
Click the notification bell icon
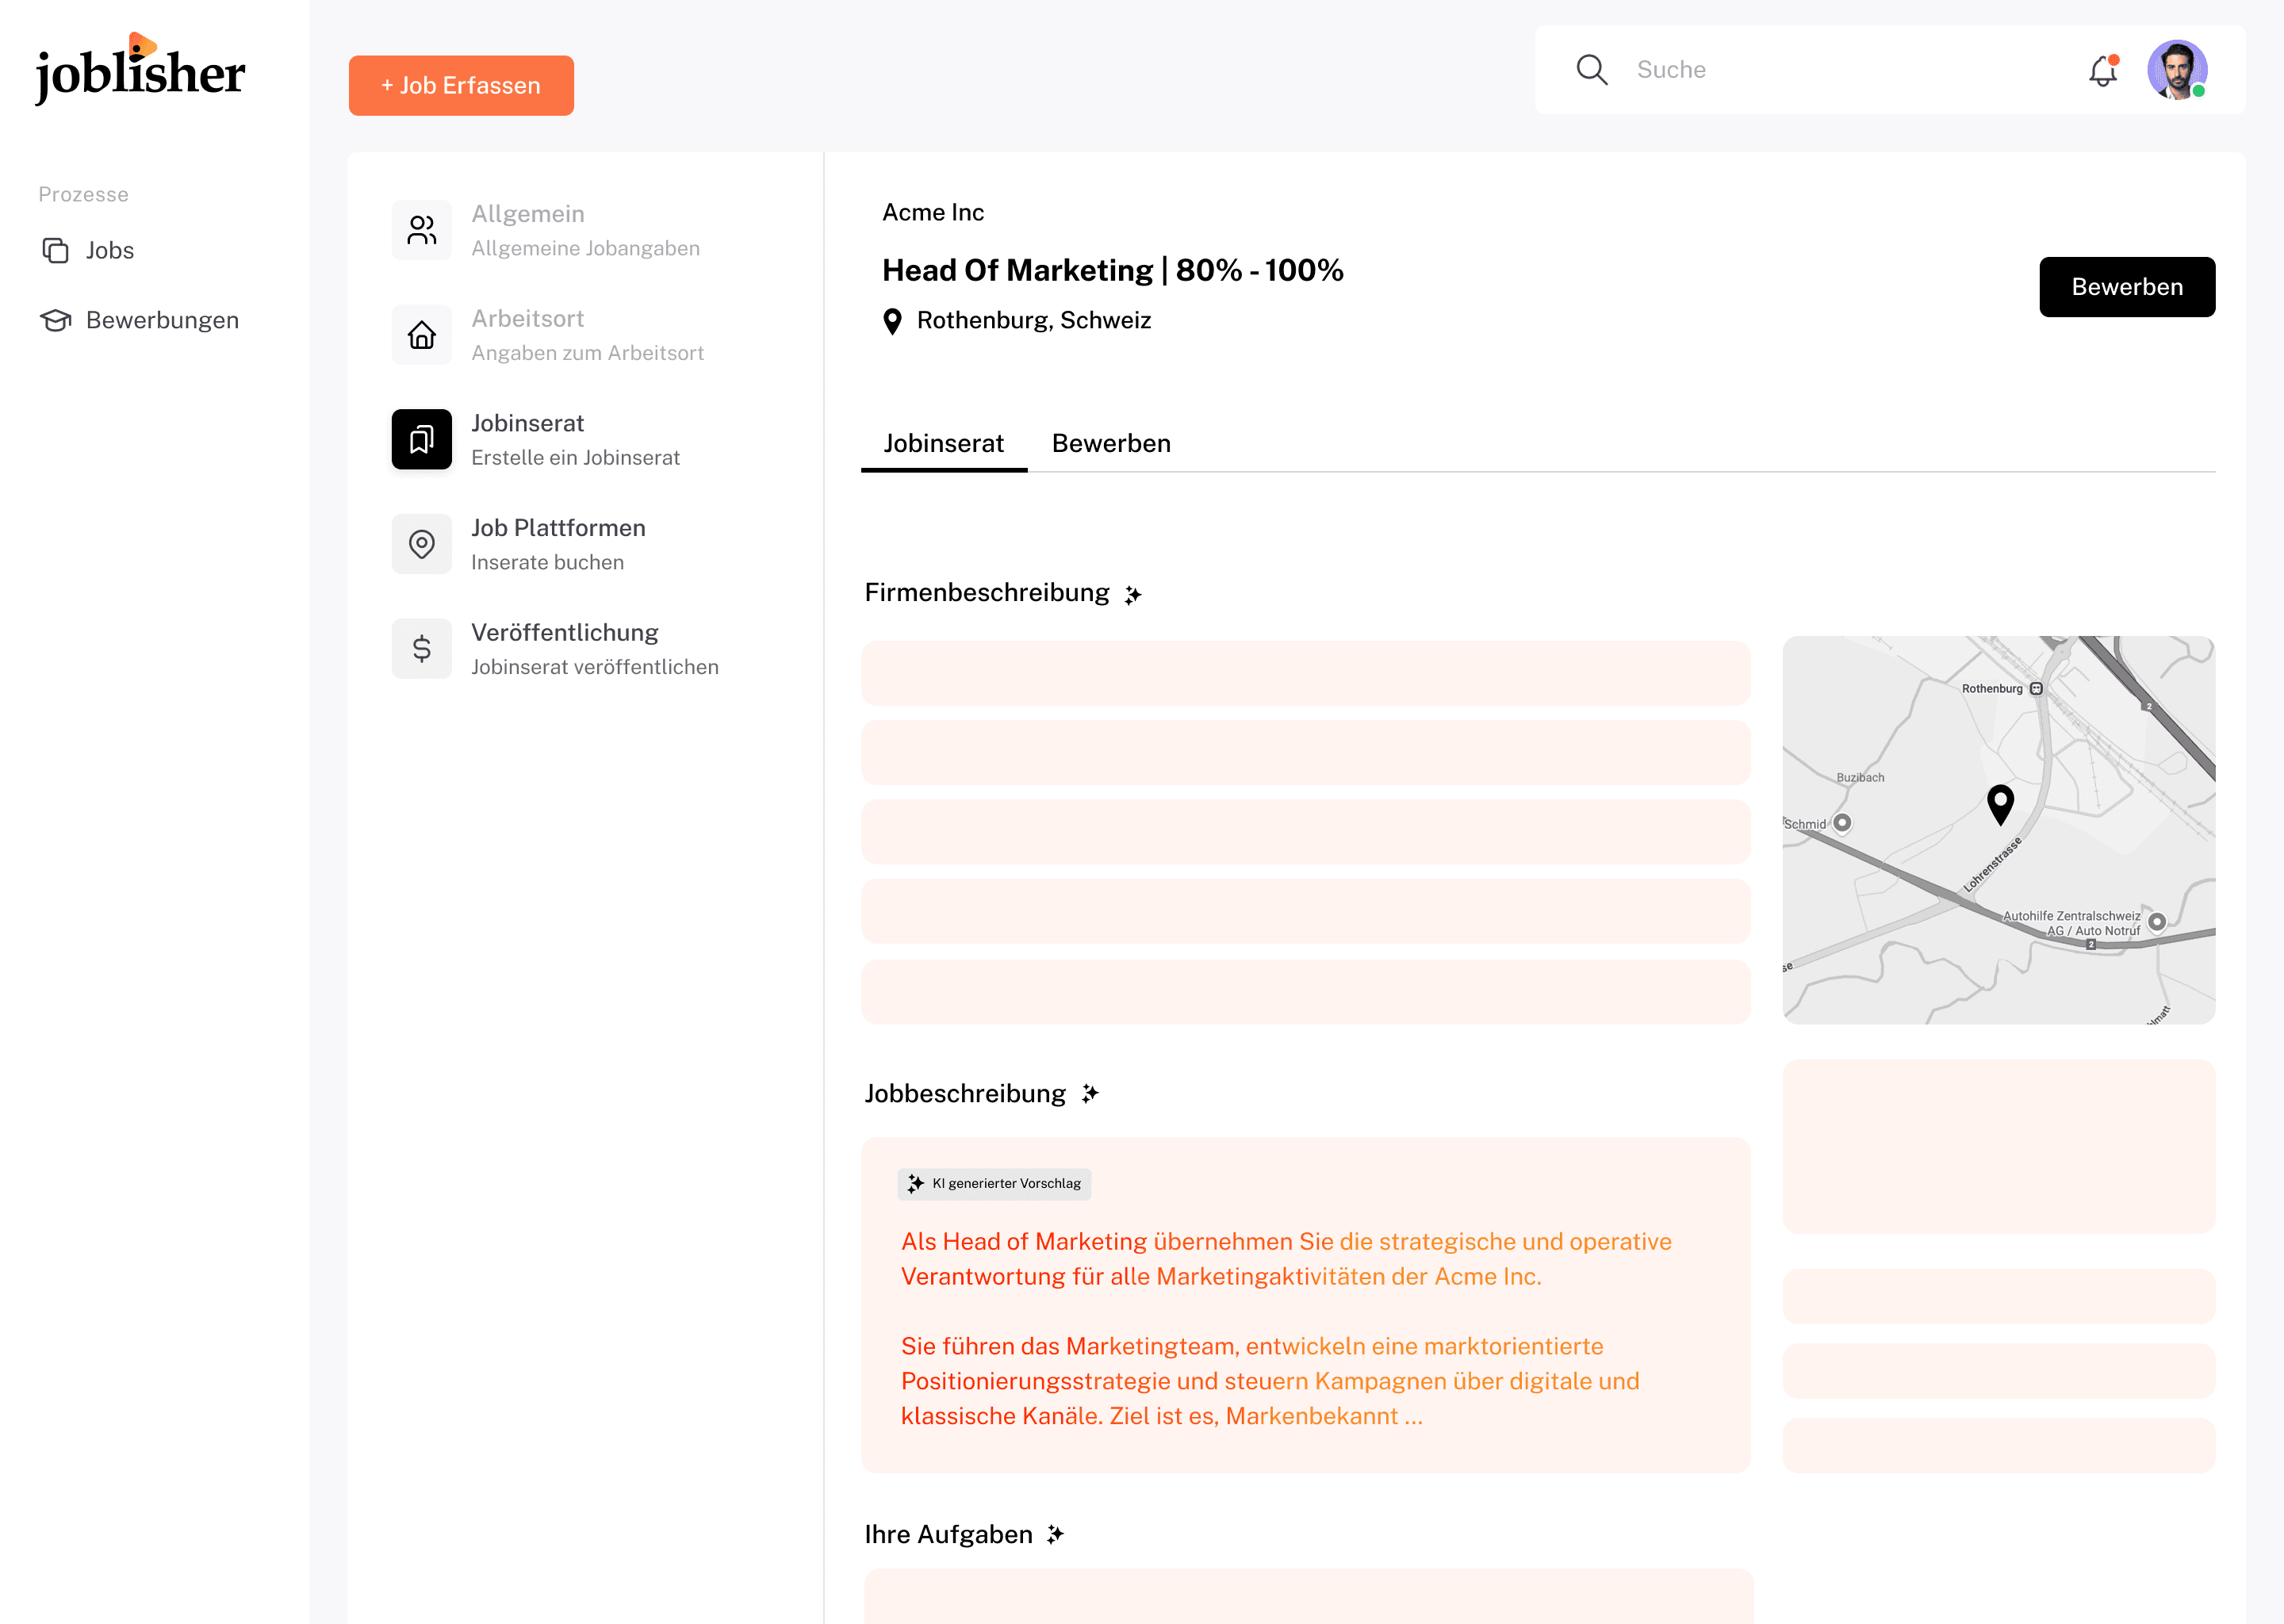[2102, 71]
